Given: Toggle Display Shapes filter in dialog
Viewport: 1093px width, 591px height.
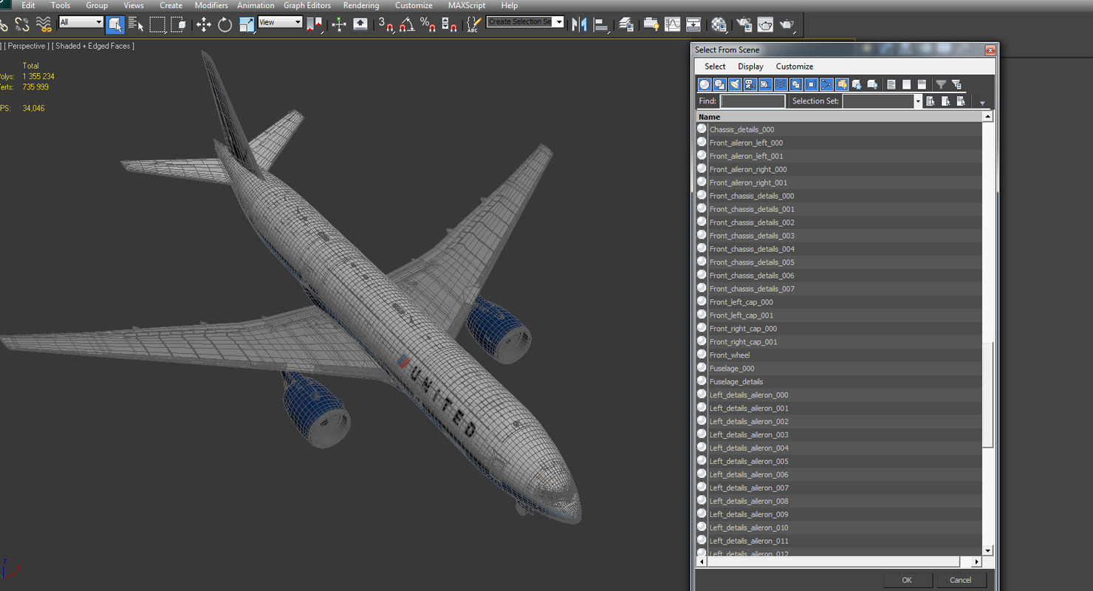Looking at the screenshot, I should (720, 84).
